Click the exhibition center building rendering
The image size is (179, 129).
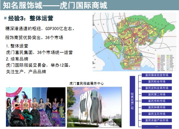pyautogui.click(x=94, y=107)
